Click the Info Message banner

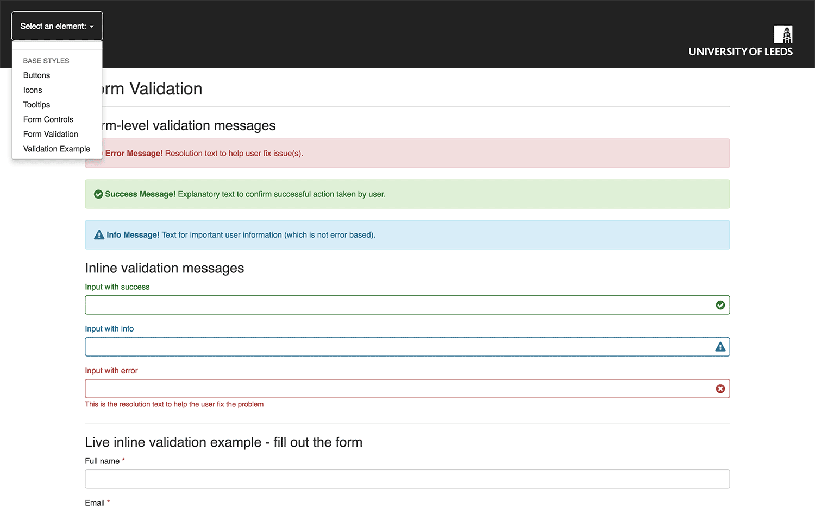tap(407, 234)
